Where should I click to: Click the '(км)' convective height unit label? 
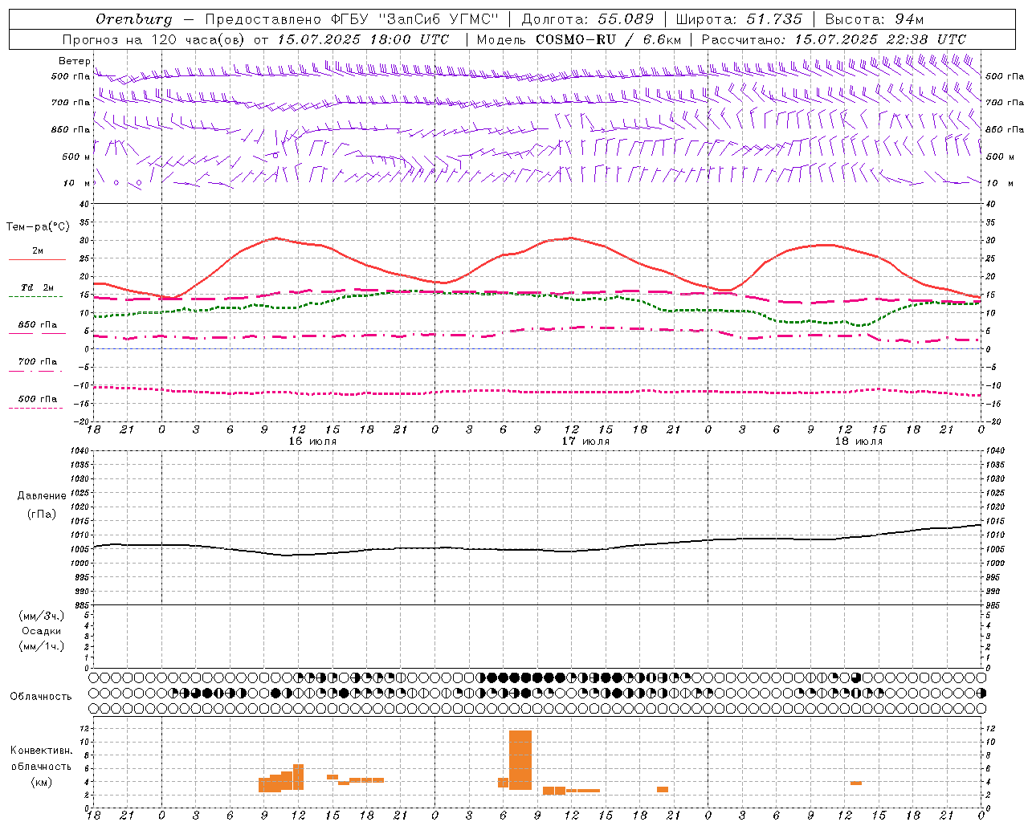pos(42,782)
